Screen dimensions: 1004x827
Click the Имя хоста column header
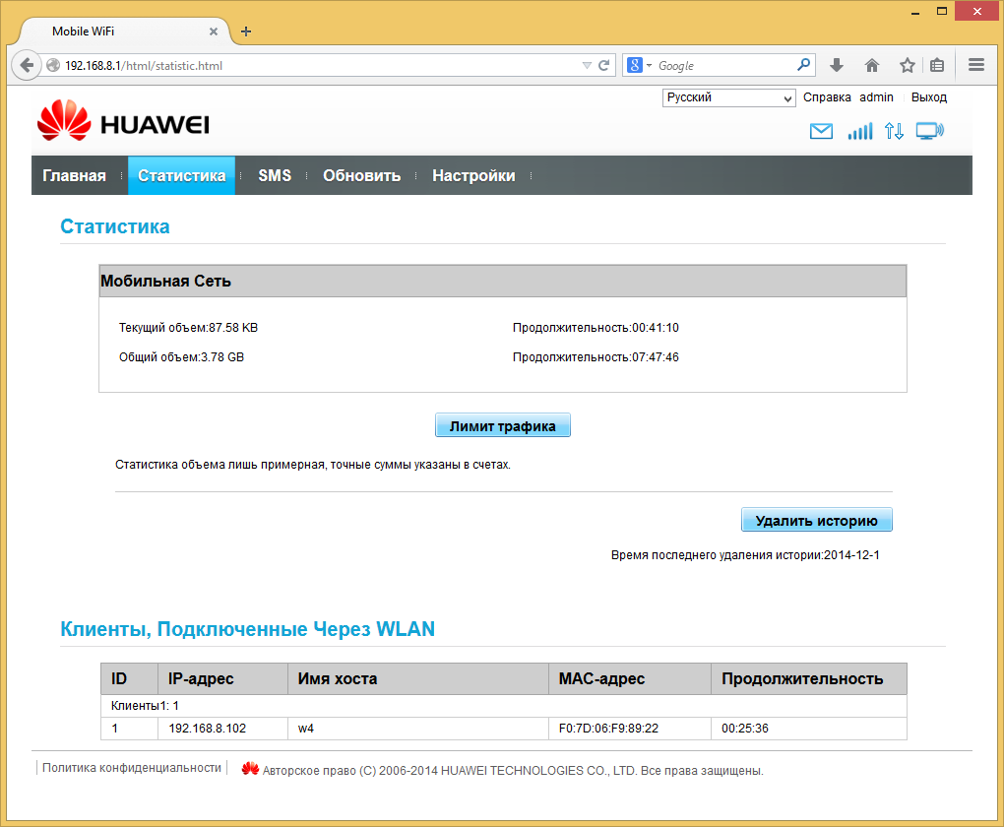pyautogui.click(x=418, y=679)
